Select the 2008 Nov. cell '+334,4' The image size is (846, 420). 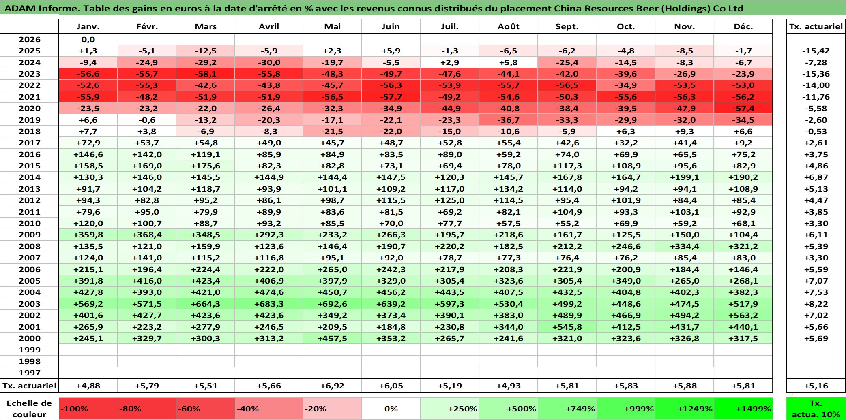coord(685,246)
